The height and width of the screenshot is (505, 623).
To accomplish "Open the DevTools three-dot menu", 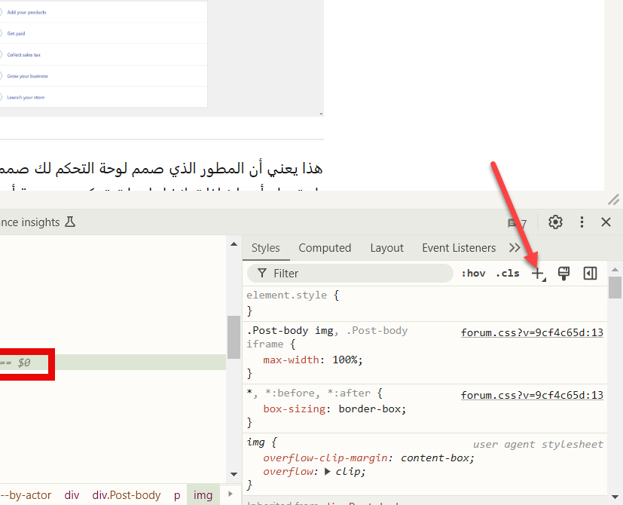I will (582, 222).
